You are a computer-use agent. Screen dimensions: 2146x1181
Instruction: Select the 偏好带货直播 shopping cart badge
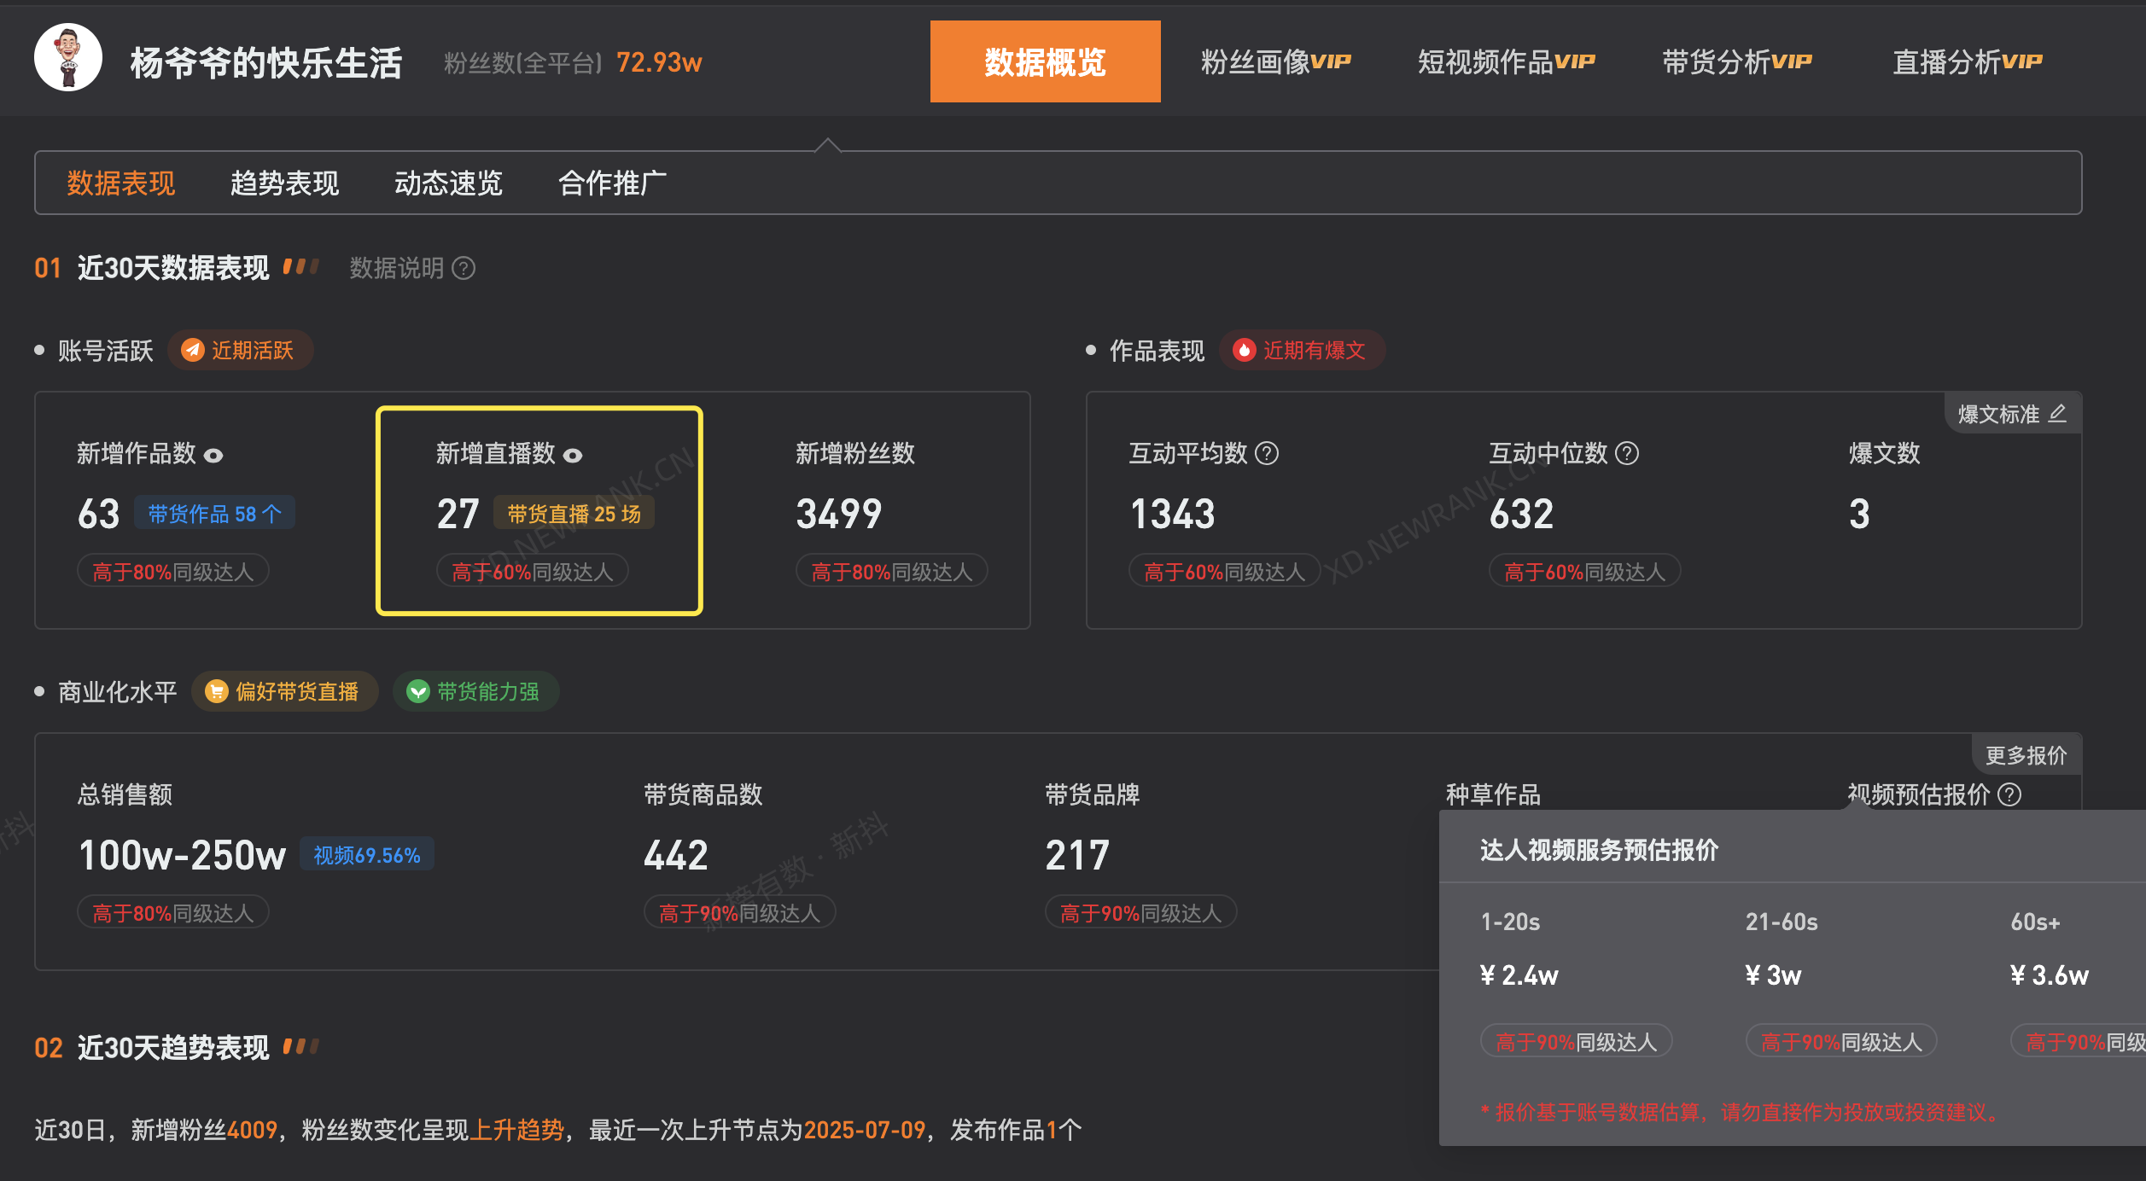(284, 691)
